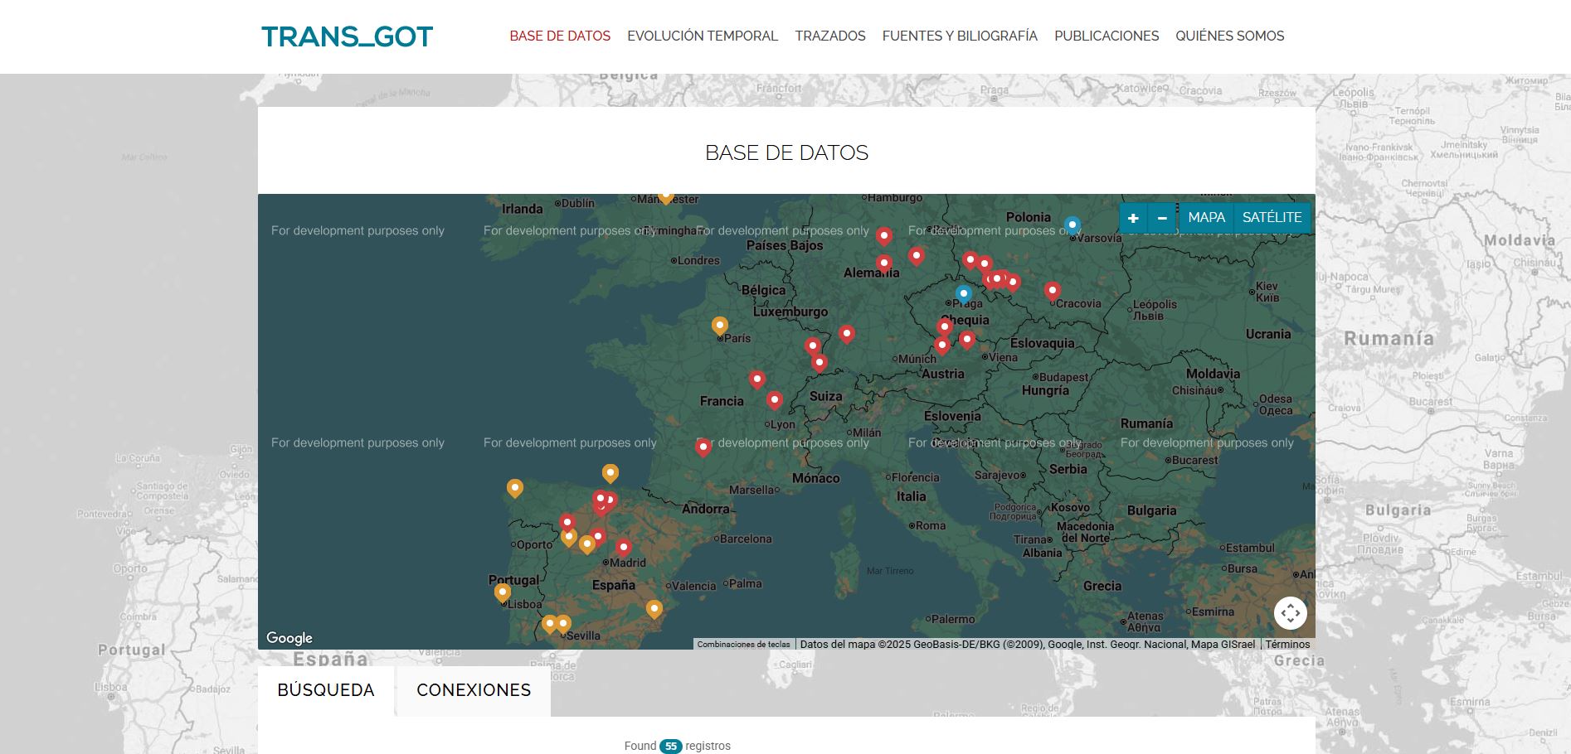This screenshot has height=754, width=1571.
Task: Click the map camera controls compass icon
Action: [x=1290, y=613]
